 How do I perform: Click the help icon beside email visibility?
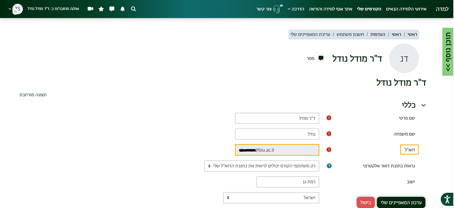coord(329,166)
